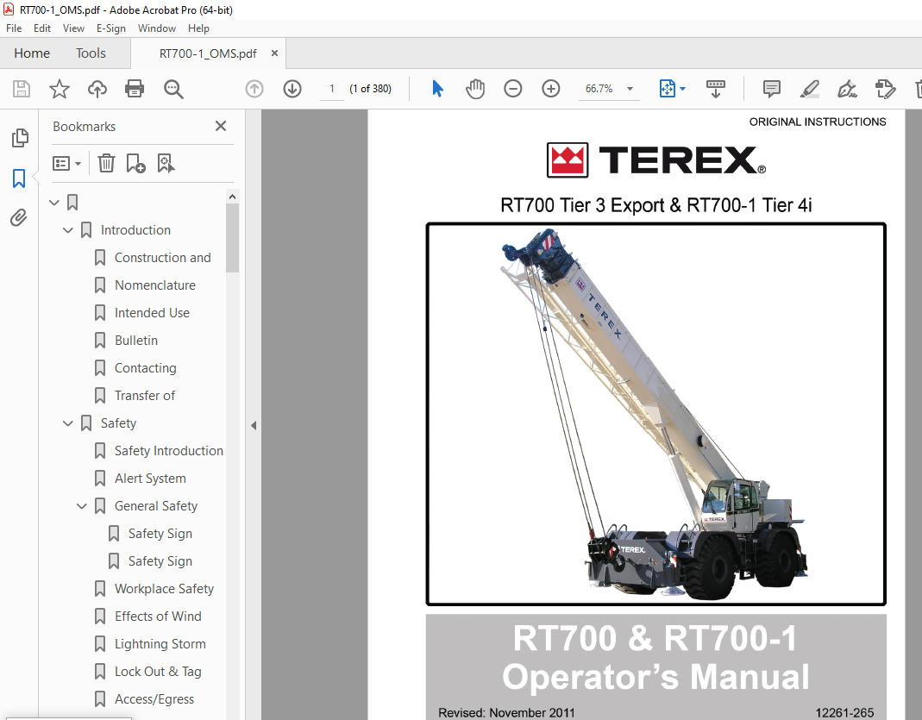The width and height of the screenshot is (922, 720).
Task: Collapse the root bookmark node
Action: point(54,203)
